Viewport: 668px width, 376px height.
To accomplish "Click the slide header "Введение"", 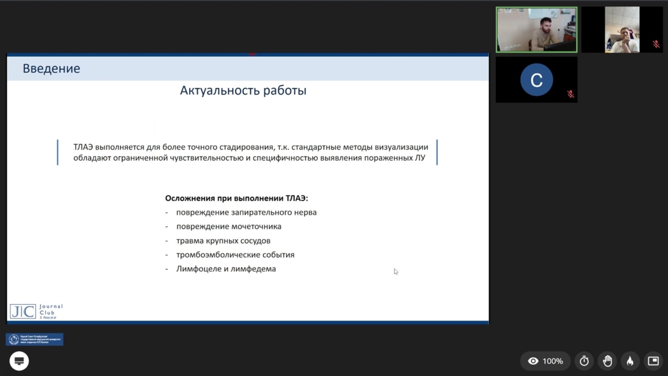I will coord(52,69).
